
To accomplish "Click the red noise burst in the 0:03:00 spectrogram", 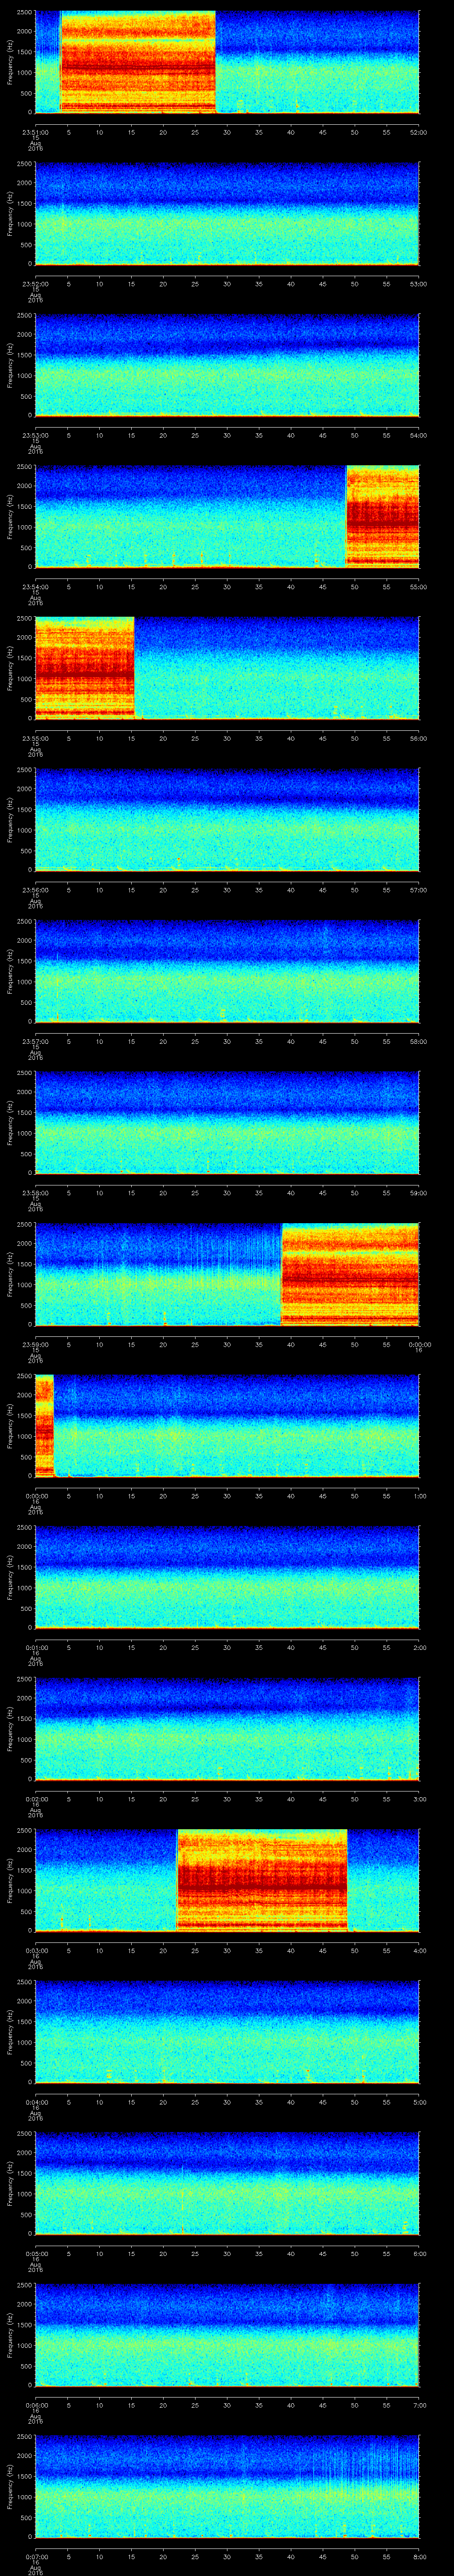I will pos(262,1880).
